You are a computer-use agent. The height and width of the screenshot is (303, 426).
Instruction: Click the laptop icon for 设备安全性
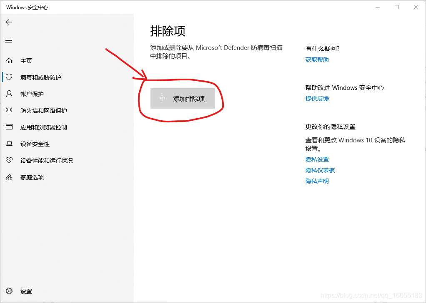[x=9, y=144]
